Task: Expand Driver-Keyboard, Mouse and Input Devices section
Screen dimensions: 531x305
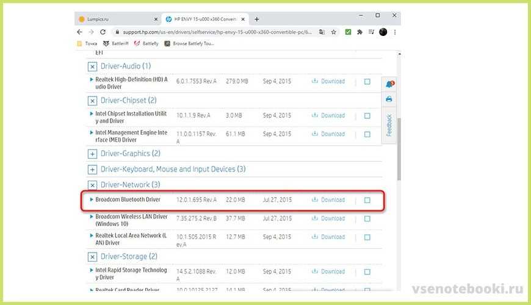Action: (93, 170)
